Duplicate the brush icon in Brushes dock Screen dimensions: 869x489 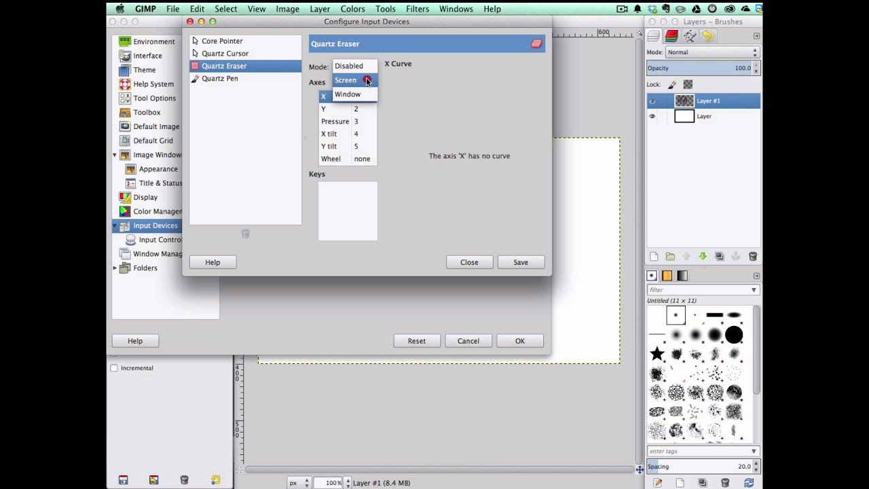(x=703, y=483)
